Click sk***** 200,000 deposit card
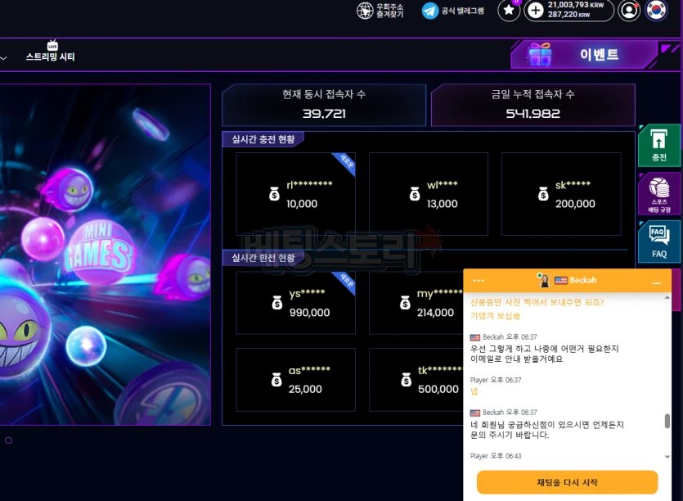 (x=561, y=194)
